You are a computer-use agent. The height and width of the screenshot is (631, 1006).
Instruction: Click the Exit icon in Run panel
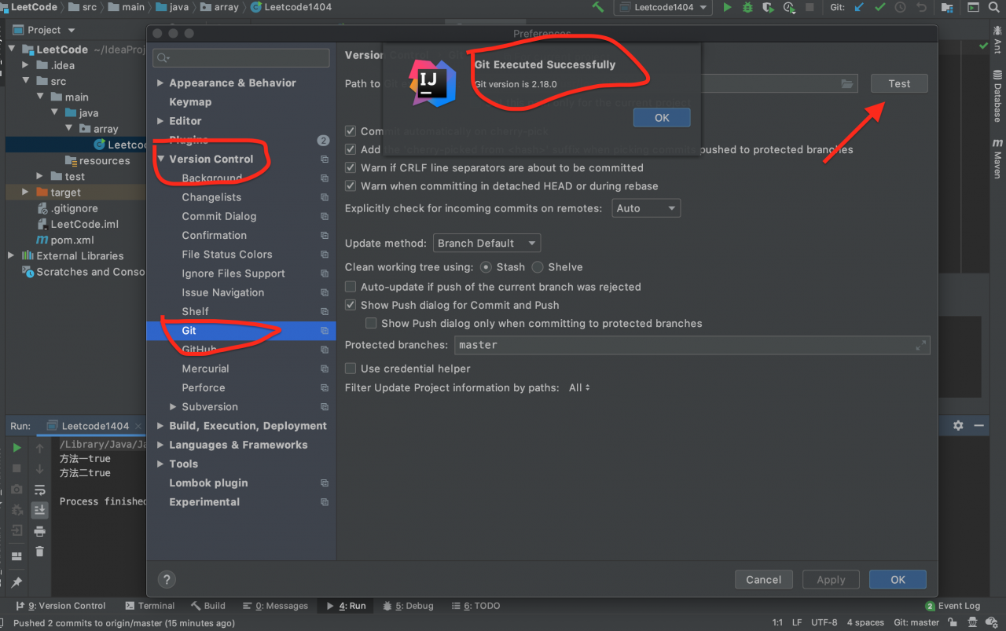click(17, 530)
